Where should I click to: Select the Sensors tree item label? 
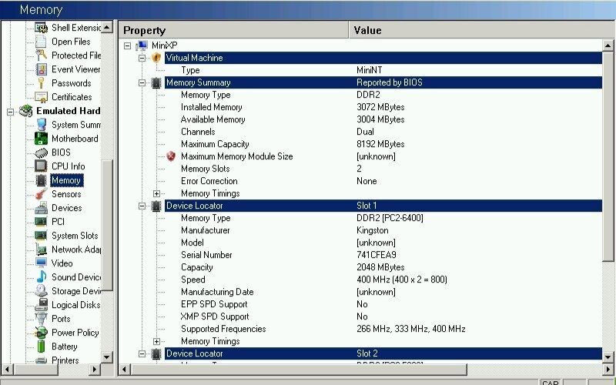(66, 194)
